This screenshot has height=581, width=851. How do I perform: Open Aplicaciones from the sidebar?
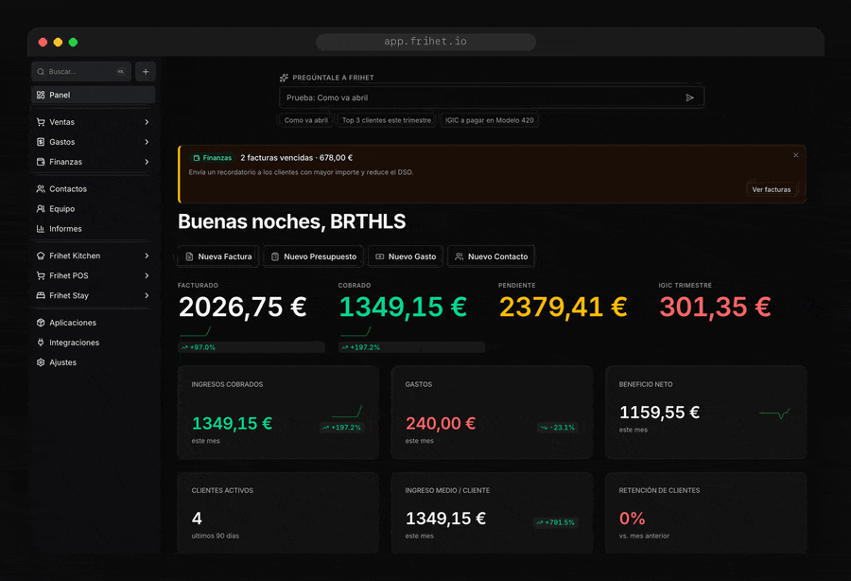pyautogui.click(x=94, y=323)
